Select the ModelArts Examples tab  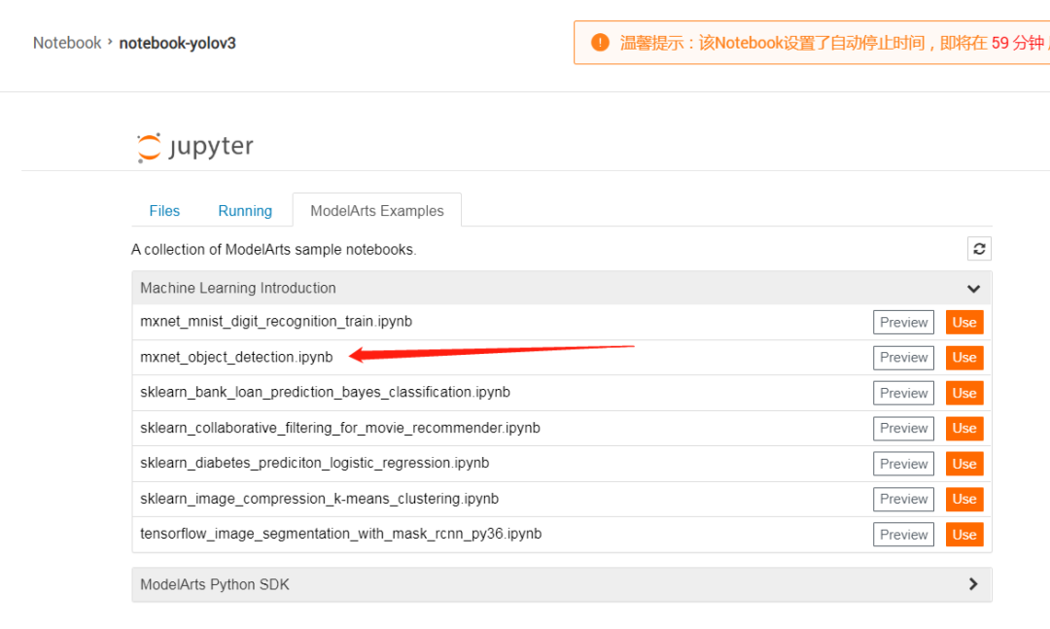click(x=377, y=210)
